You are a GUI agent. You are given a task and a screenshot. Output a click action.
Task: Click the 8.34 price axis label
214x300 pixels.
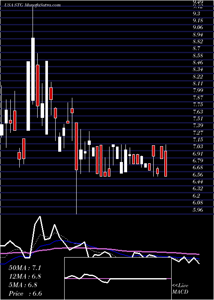pyautogui.click(x=198, y=69)
